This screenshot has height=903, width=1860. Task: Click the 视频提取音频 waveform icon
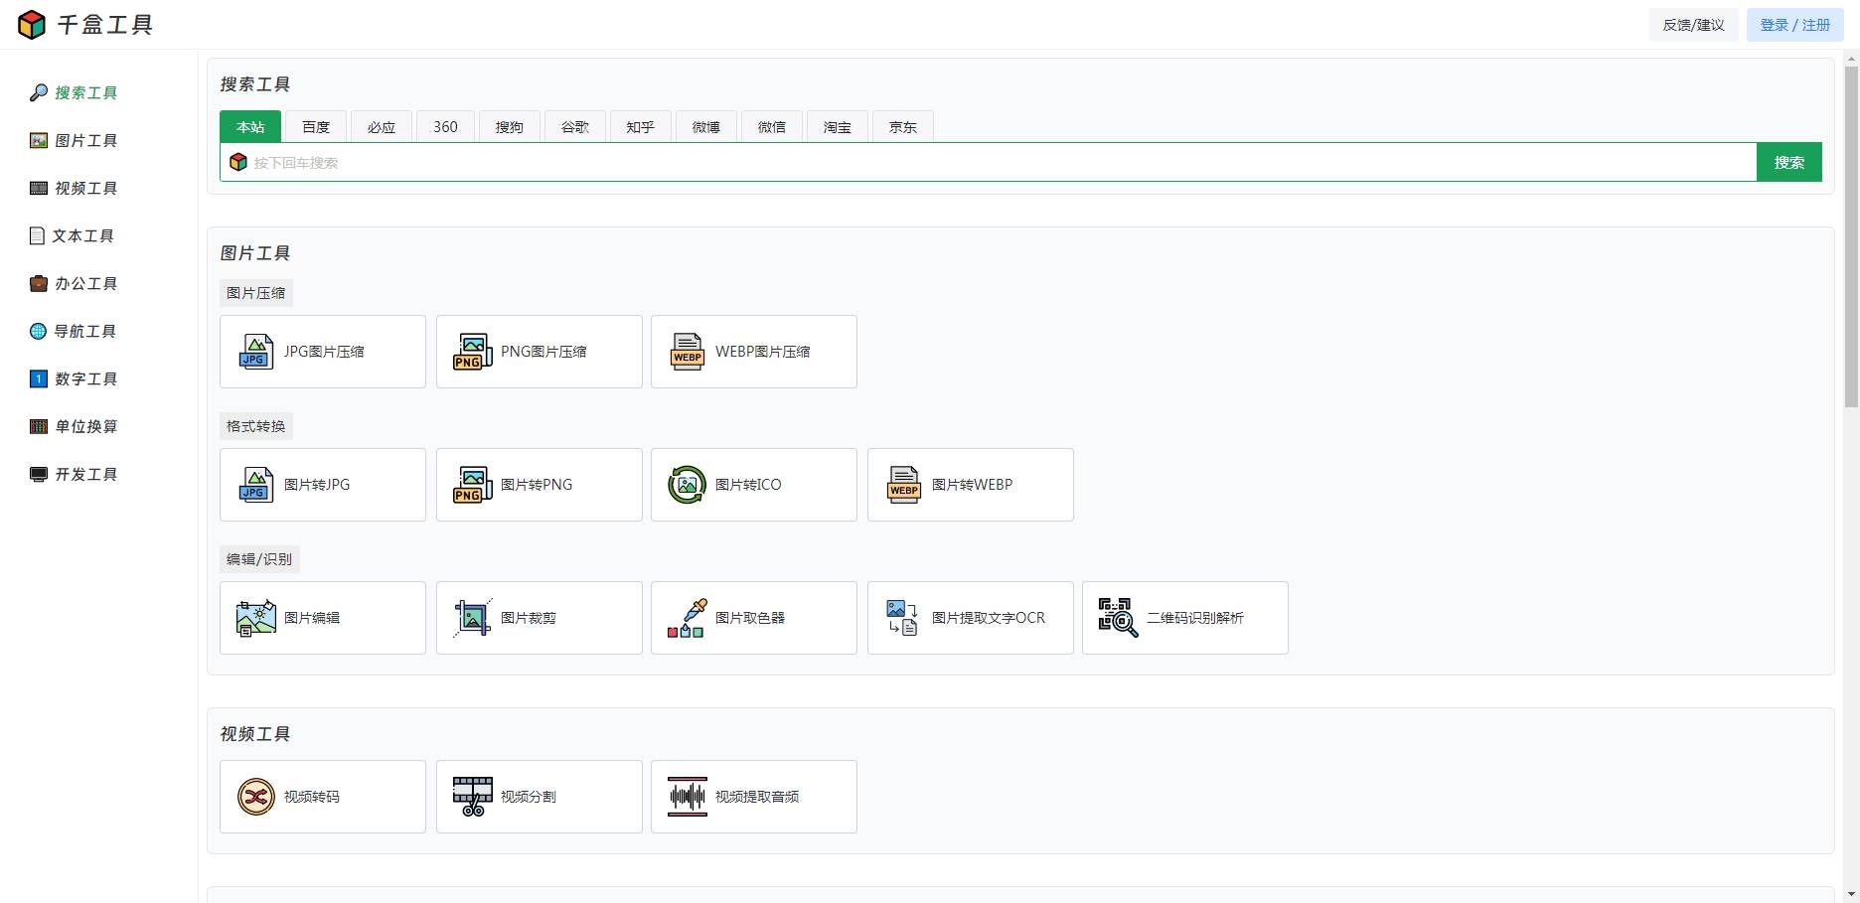pos(687,797)
